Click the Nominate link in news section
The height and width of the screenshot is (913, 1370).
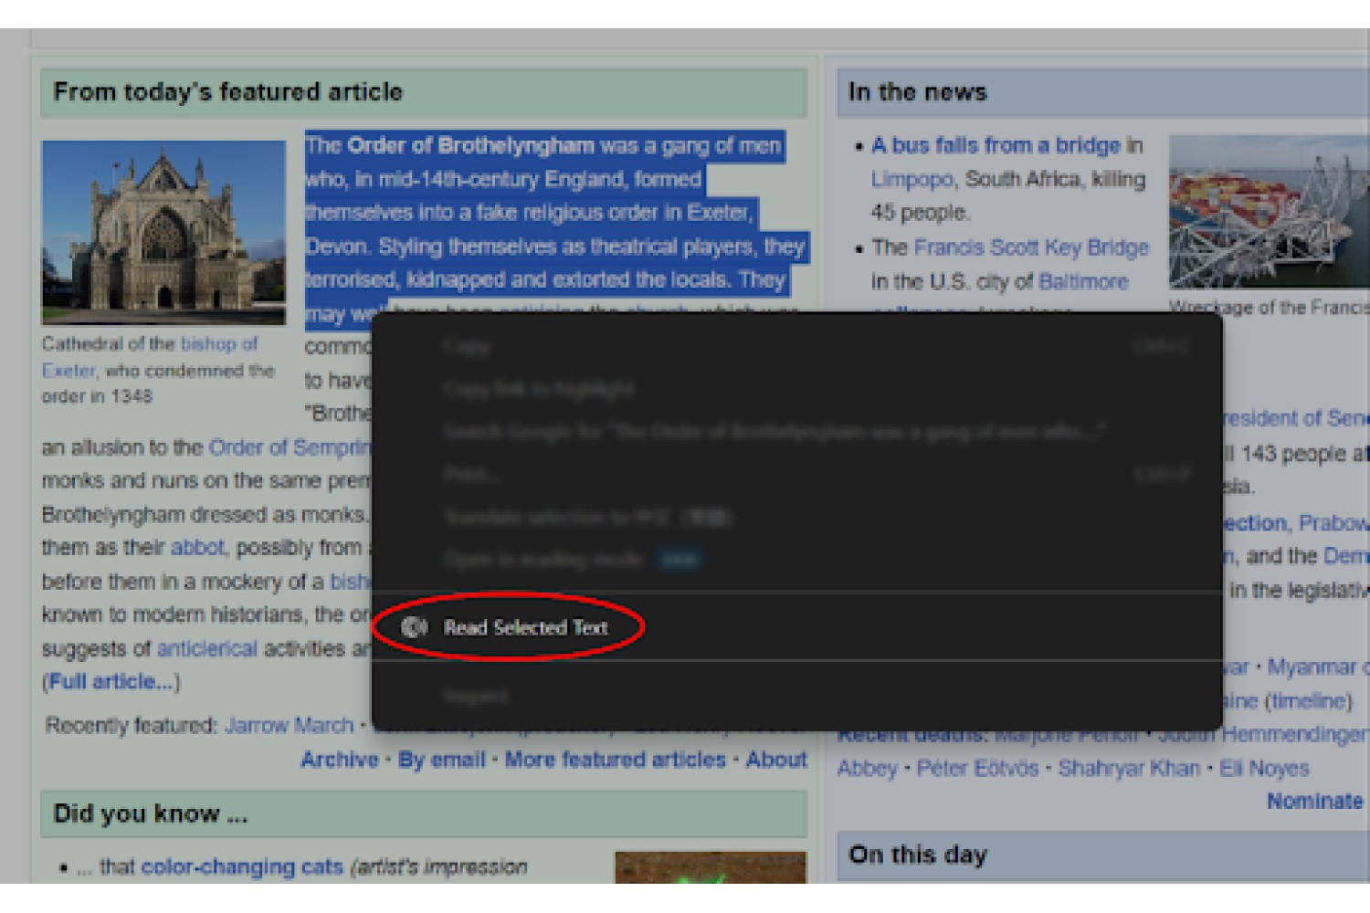1314,802
